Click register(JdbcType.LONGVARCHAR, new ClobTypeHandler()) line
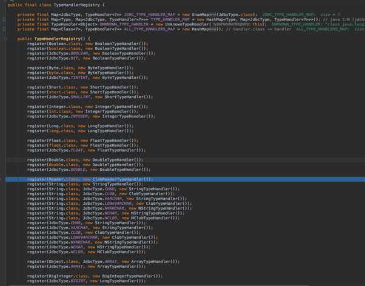The image size is (365, 286). click(x=92, y=238)
